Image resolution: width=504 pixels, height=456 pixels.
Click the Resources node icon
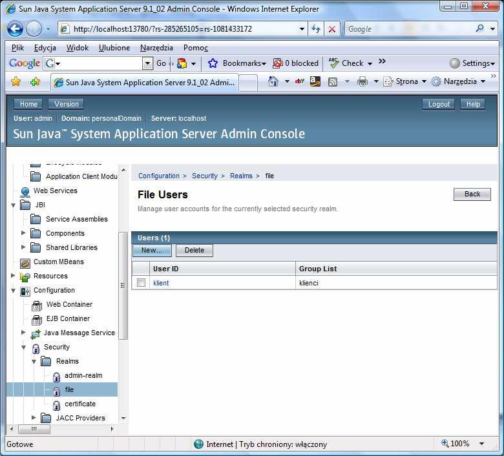coord(25,276)
